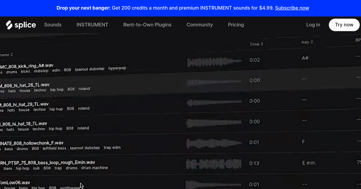Click the sub tag on bass_loop row
The width and height of the screenshot is (361, 189).
coord(36,168)
